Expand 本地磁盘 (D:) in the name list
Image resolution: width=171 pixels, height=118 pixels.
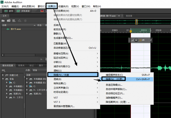27,79
